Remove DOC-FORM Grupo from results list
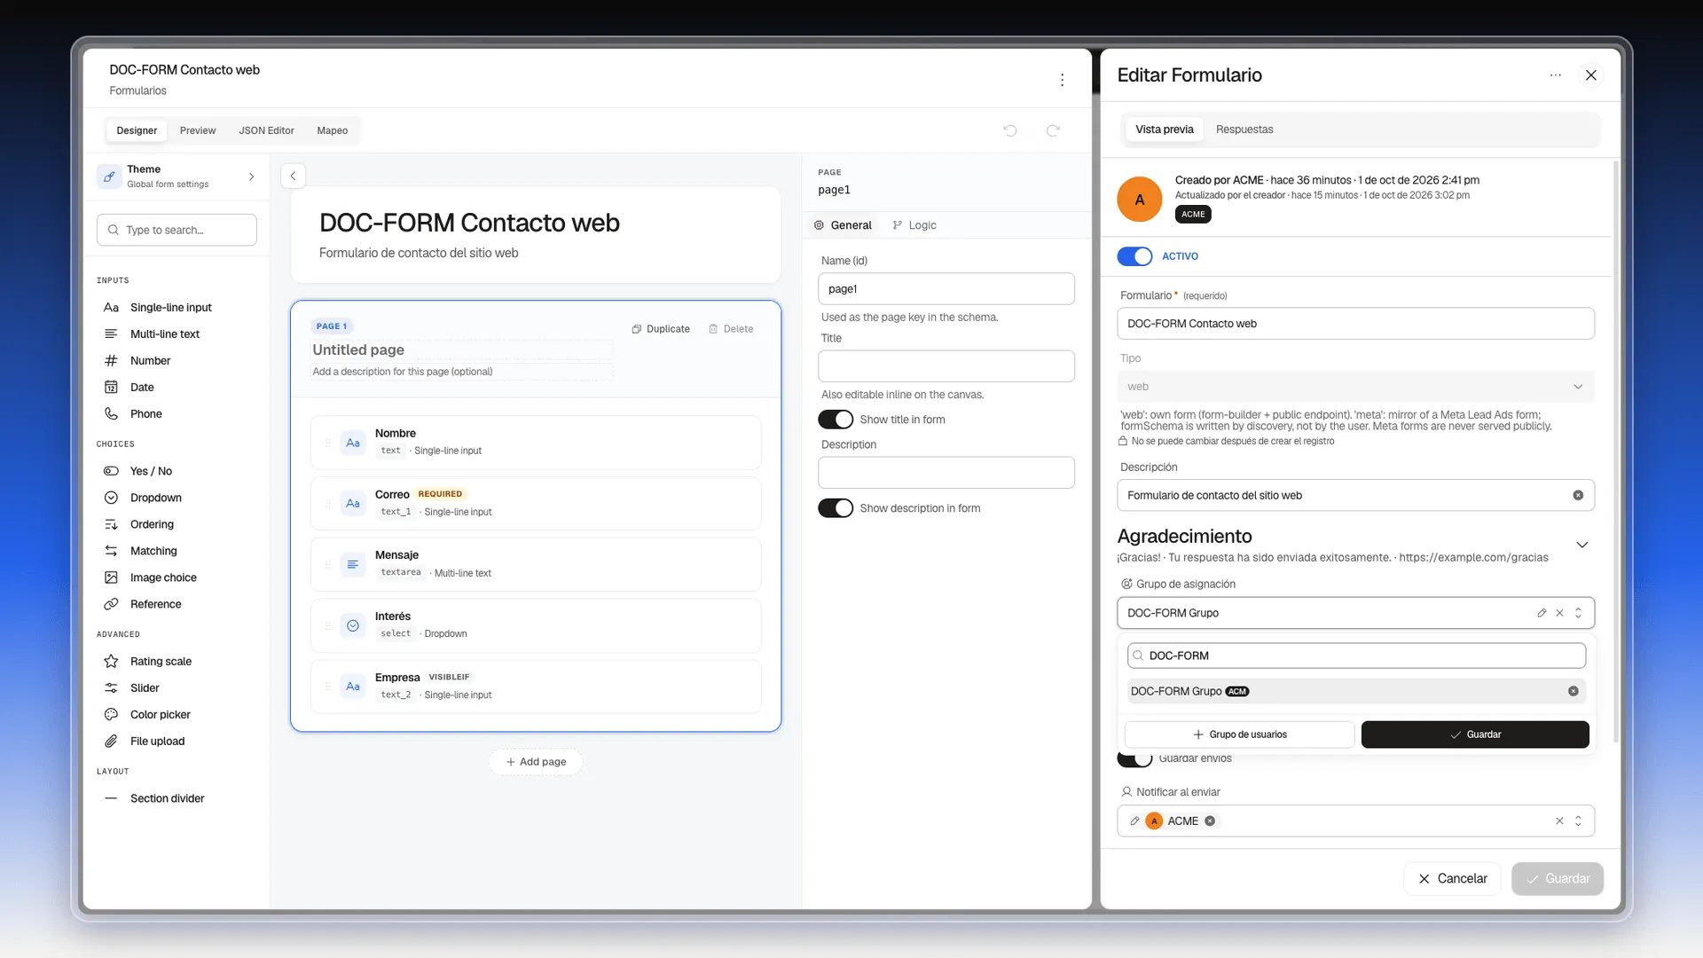Screen dimensions: 1703x958 [x=1573, y=691]
